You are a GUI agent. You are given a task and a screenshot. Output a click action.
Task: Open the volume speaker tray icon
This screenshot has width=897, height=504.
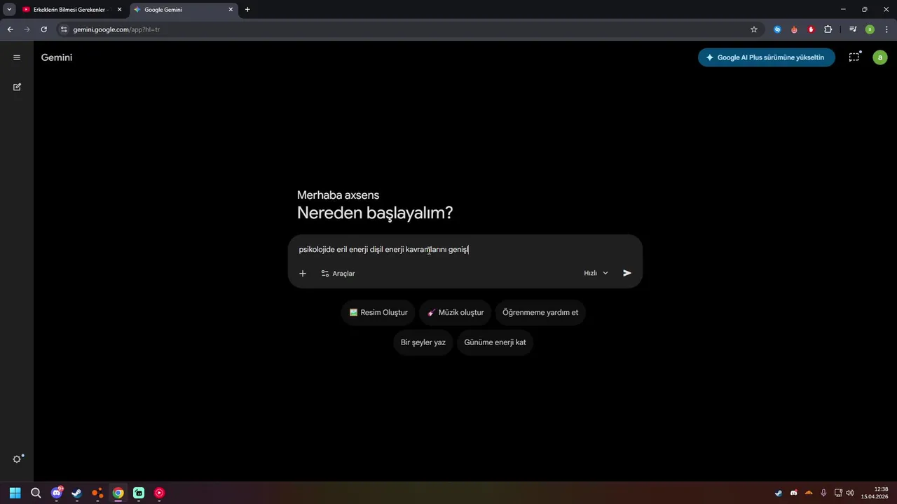(x=850, y=493)
